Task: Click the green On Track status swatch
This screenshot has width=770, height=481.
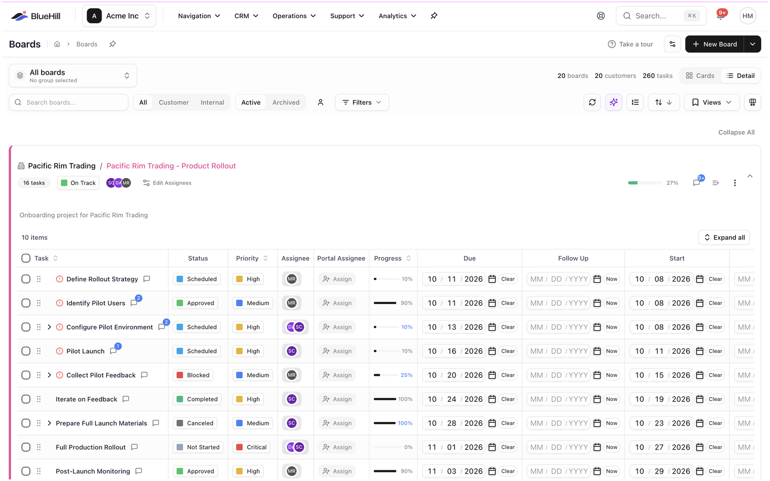Action: [64, 183]
